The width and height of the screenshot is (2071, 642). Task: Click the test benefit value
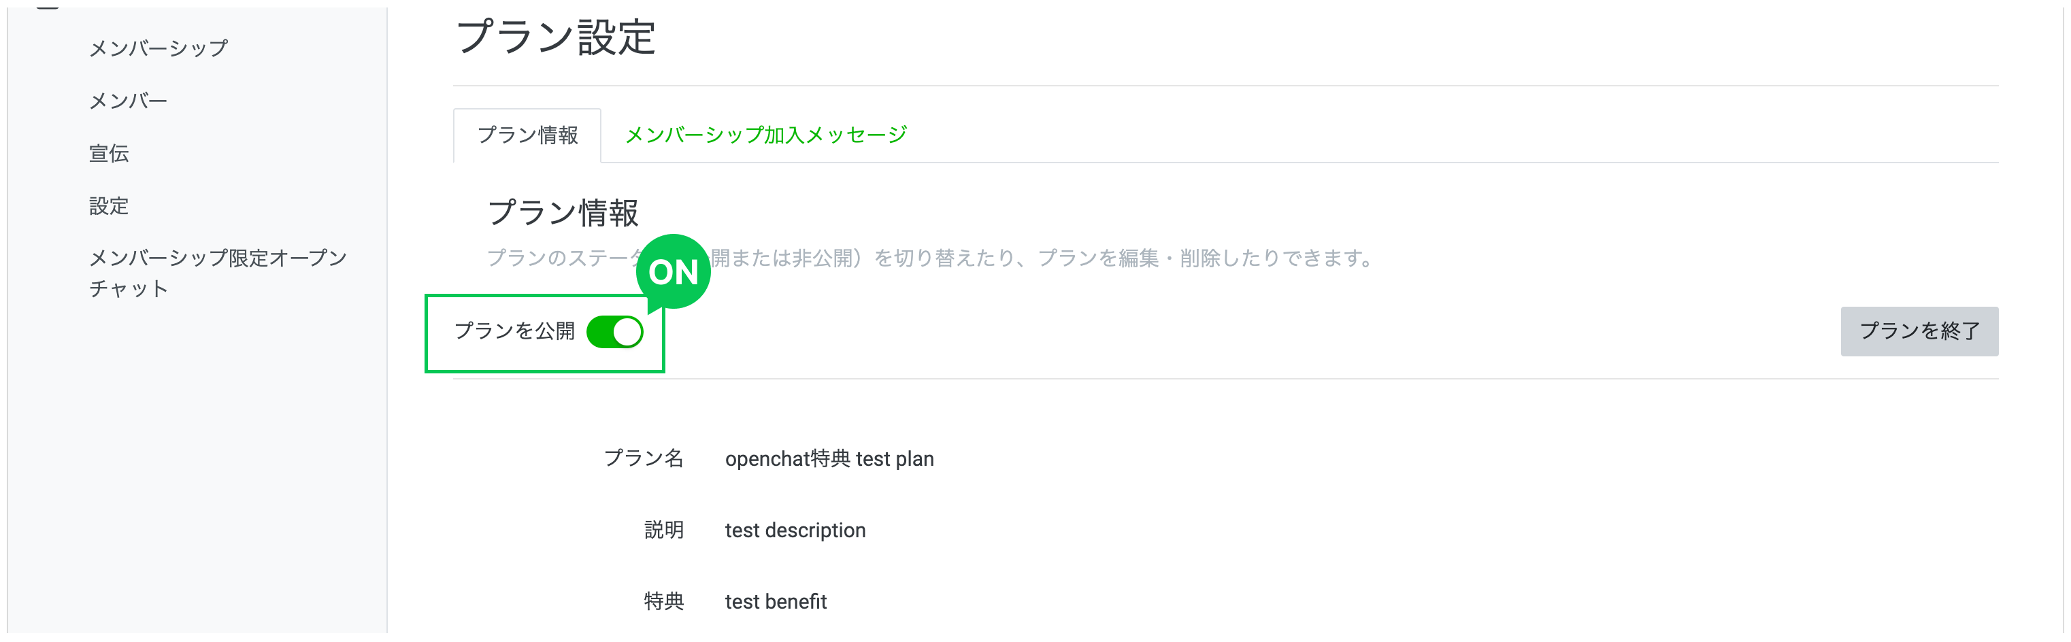point(775,602)
